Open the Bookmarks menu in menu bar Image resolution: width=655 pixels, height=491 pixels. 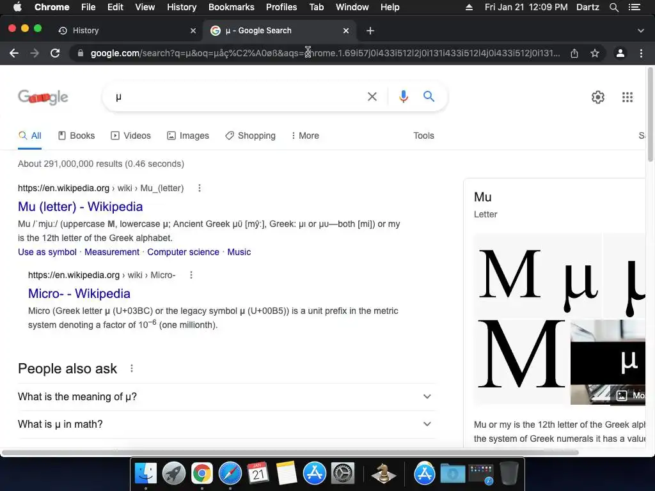click(231, 7)
